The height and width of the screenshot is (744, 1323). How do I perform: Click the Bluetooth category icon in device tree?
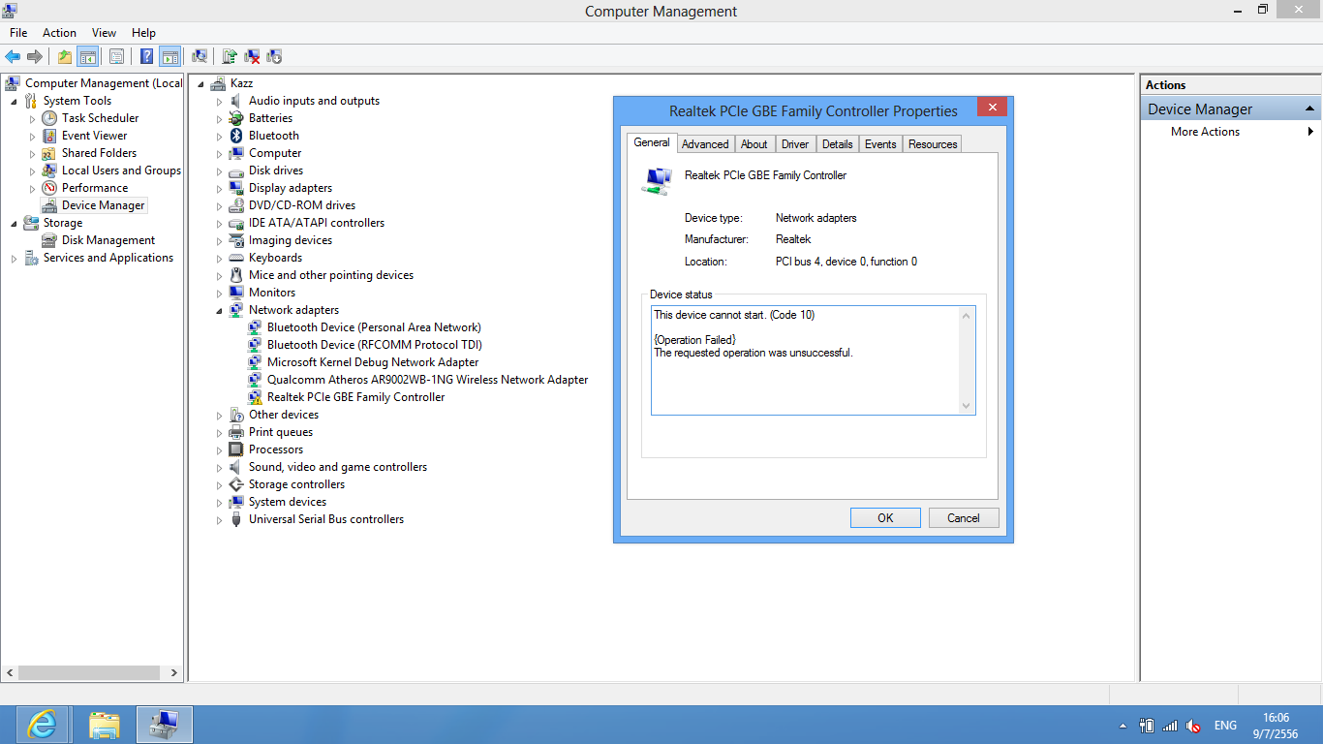click(235, 136)
